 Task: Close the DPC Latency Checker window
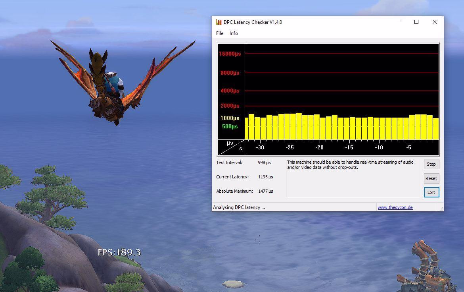coord(435,22)
